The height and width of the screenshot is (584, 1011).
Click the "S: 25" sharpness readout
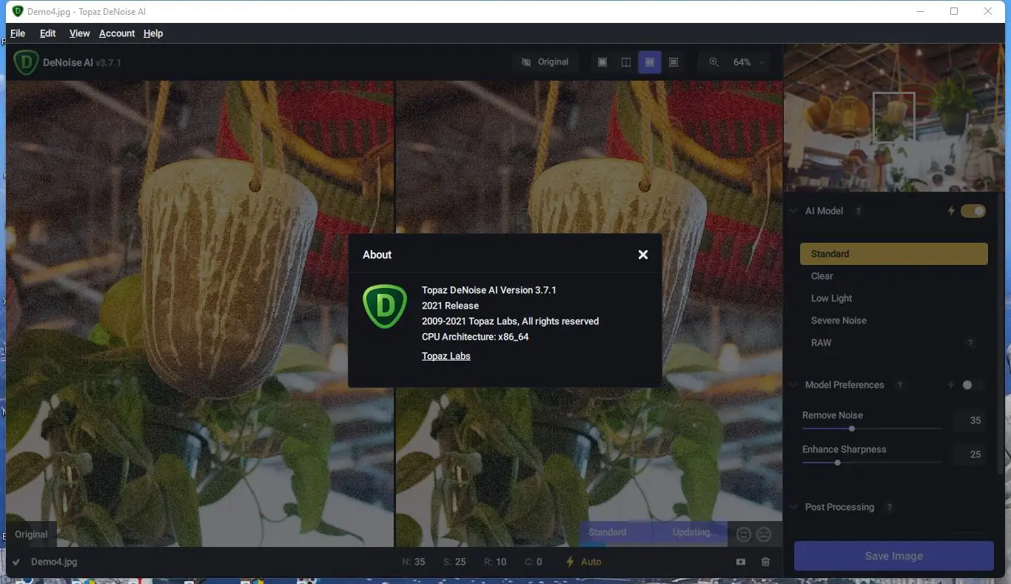point(454,562)
